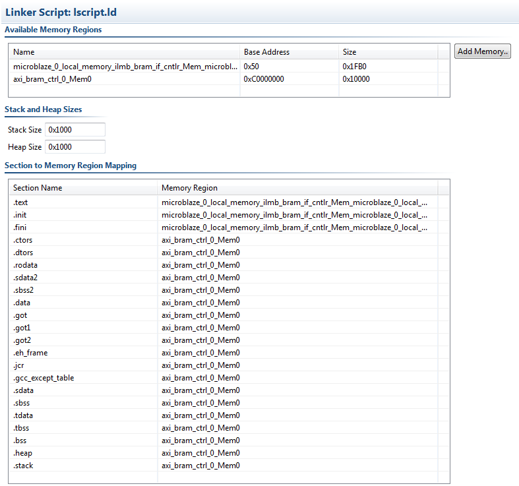Select the .got2 section name
The width and height of the screenshot is (519, 486).
tap(22, 341)
